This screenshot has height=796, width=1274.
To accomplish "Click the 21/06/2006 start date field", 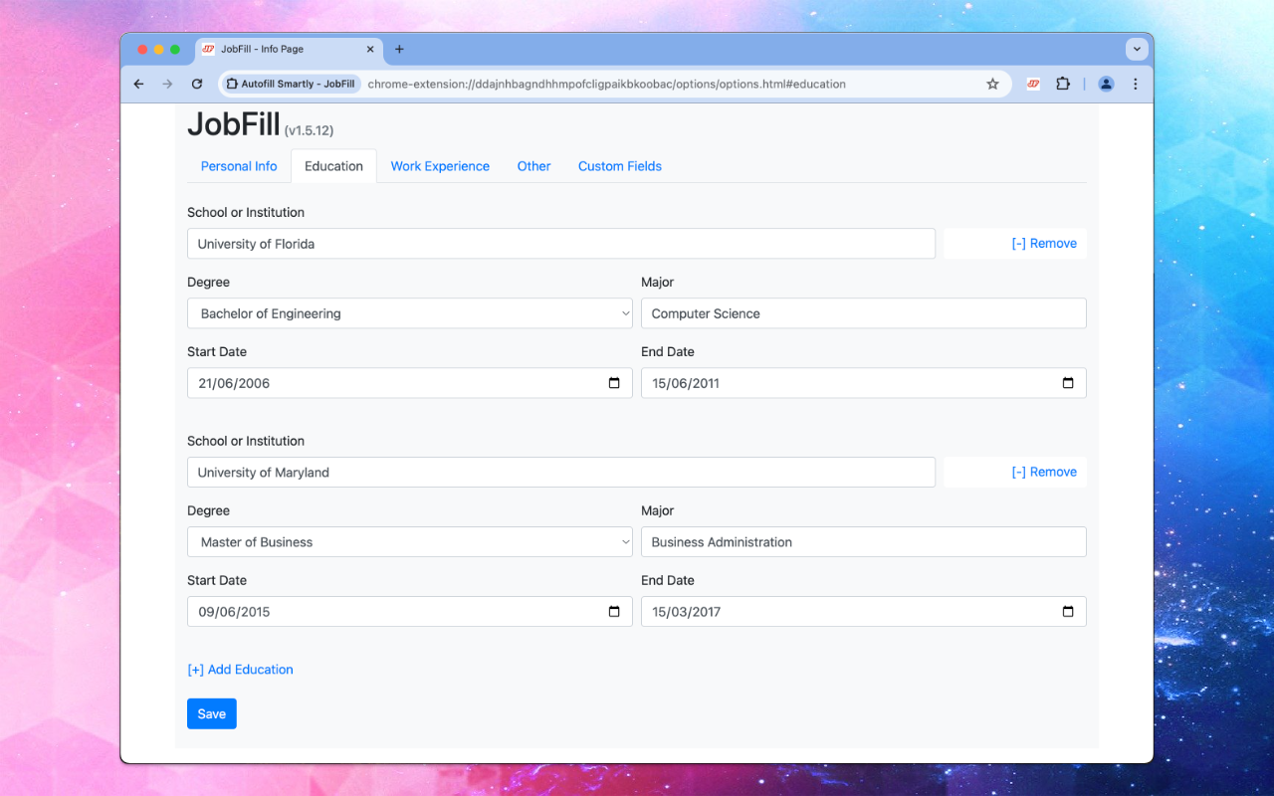I will coord(410,383).
